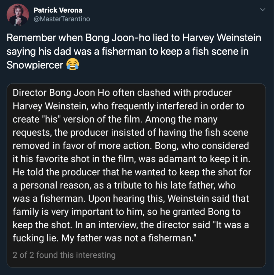Click "it his favorite shot in the film" line

coord(131,159)
